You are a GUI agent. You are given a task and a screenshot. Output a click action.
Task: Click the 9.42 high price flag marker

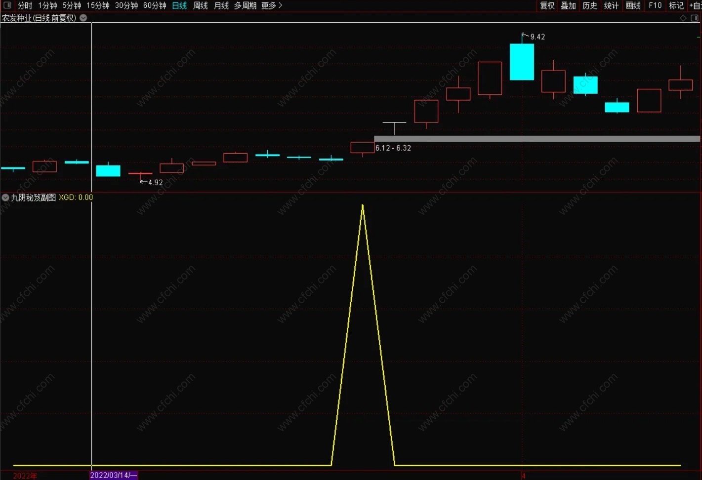(534, 37)
